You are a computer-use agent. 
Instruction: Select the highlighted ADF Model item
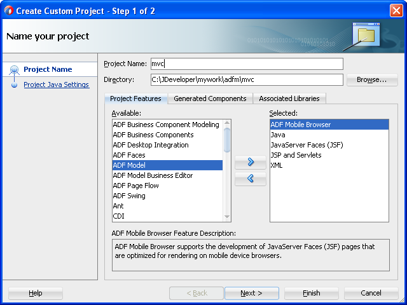click(167, 165)
